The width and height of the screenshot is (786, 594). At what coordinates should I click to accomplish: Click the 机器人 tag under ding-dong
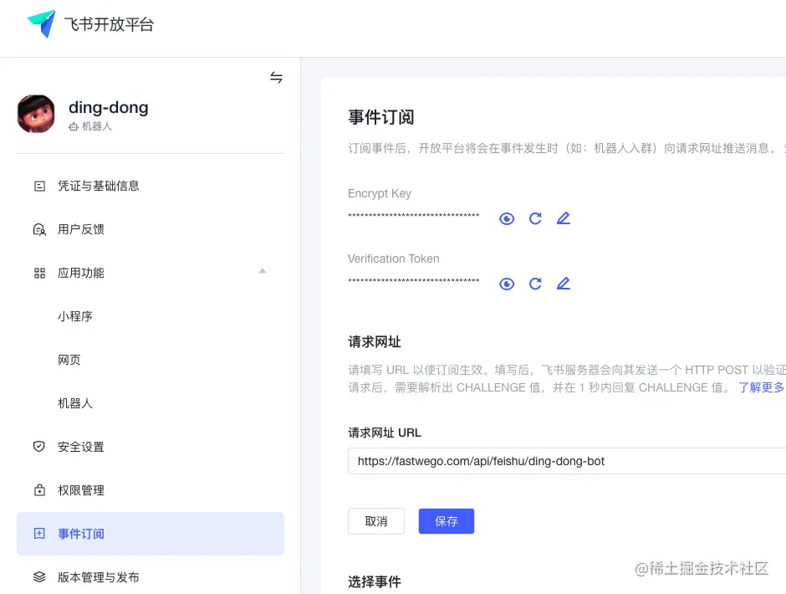[90, 126]
